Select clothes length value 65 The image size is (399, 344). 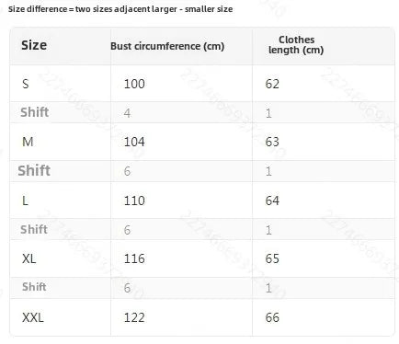coord(272,258)
